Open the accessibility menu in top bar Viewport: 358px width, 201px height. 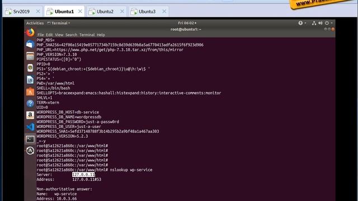coord(302,23)
